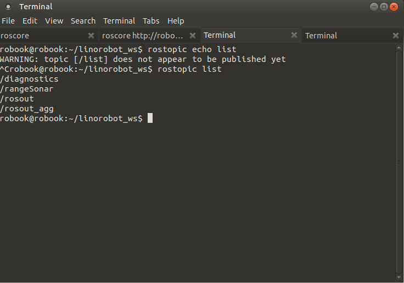The height and width of the screenshot is (283, 404).
Task: Click the scrollbar up arrow
Action: (399, 48)
